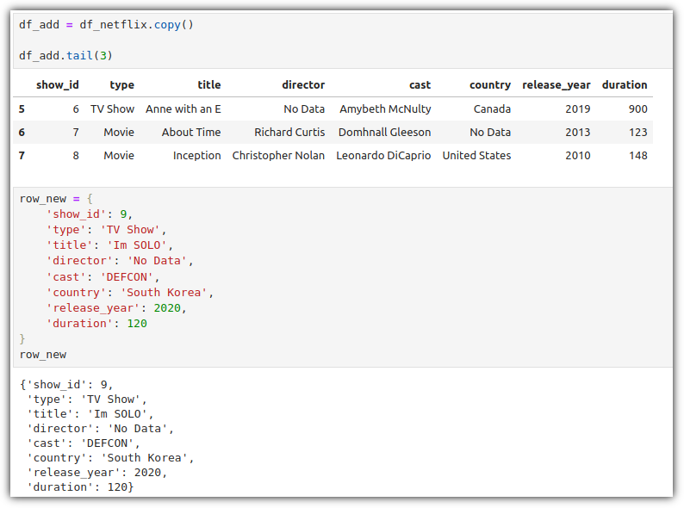Click the 'show_id': 9 line in output
This screenshot has width=684, height=508.
66,385
